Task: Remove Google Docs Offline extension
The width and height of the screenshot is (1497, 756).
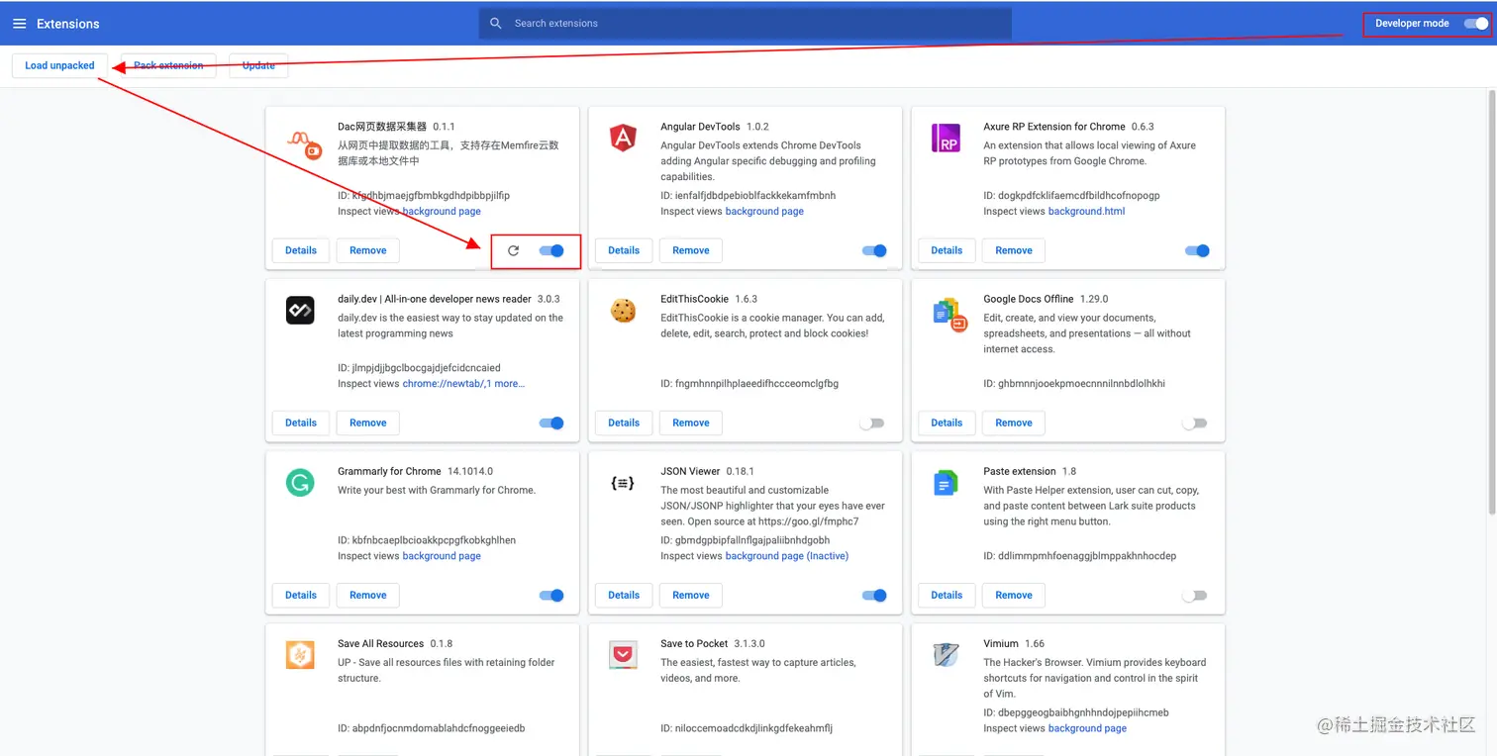Action: (x=1014, y=423)
